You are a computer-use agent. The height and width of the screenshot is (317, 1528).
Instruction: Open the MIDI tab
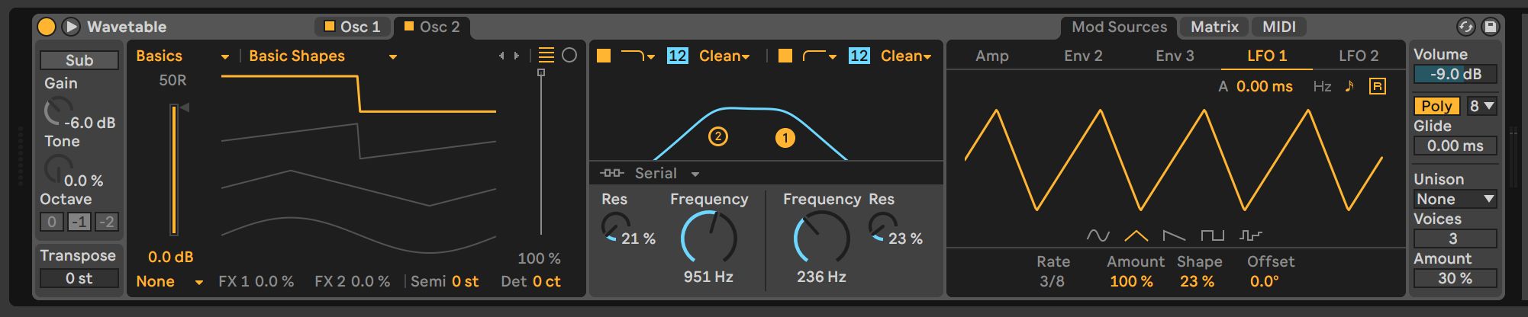[x=1279, y=27]
